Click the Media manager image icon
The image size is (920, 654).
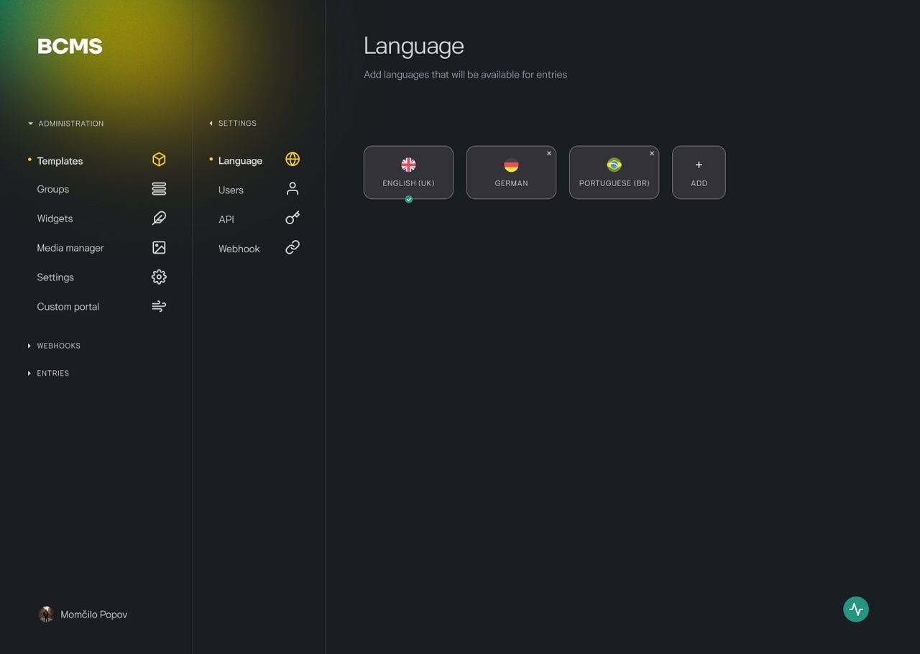[x=159, y=247]
